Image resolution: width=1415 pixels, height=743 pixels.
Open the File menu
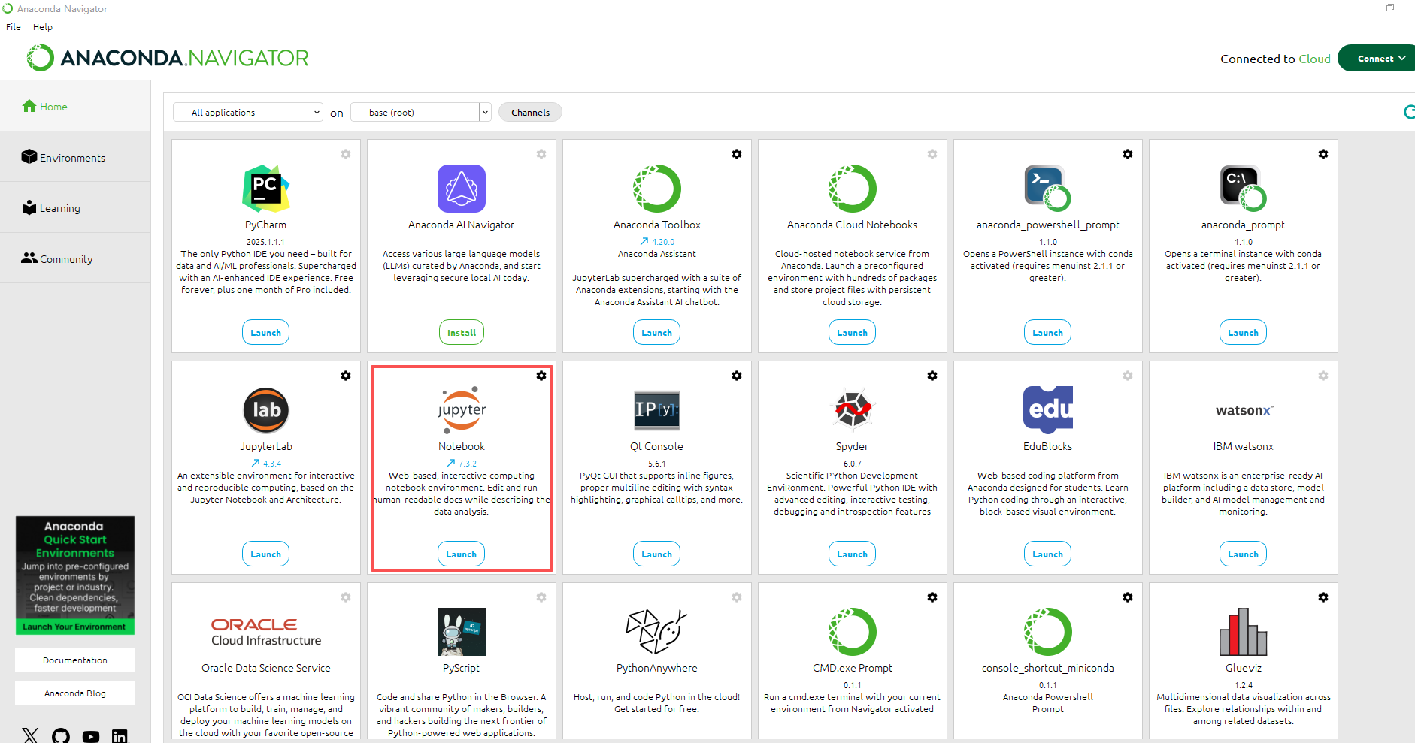coord(14,27)
